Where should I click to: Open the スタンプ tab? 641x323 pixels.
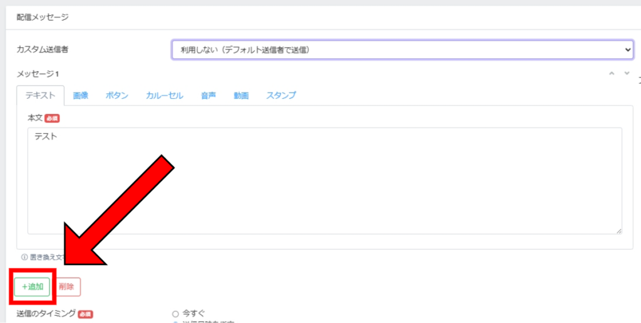(281, 96)
